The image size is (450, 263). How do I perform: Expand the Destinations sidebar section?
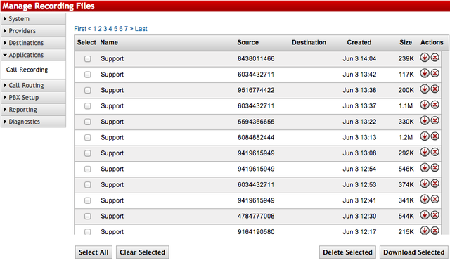point(33,43)
